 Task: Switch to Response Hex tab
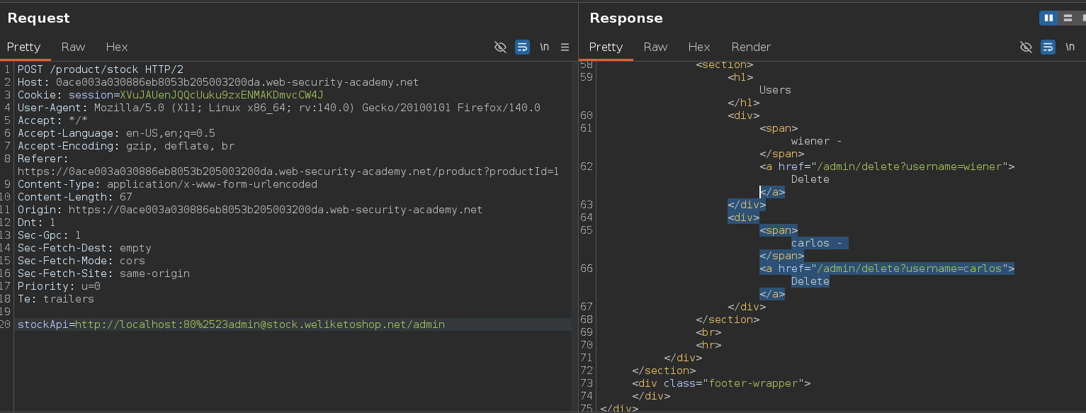[699, 47]
